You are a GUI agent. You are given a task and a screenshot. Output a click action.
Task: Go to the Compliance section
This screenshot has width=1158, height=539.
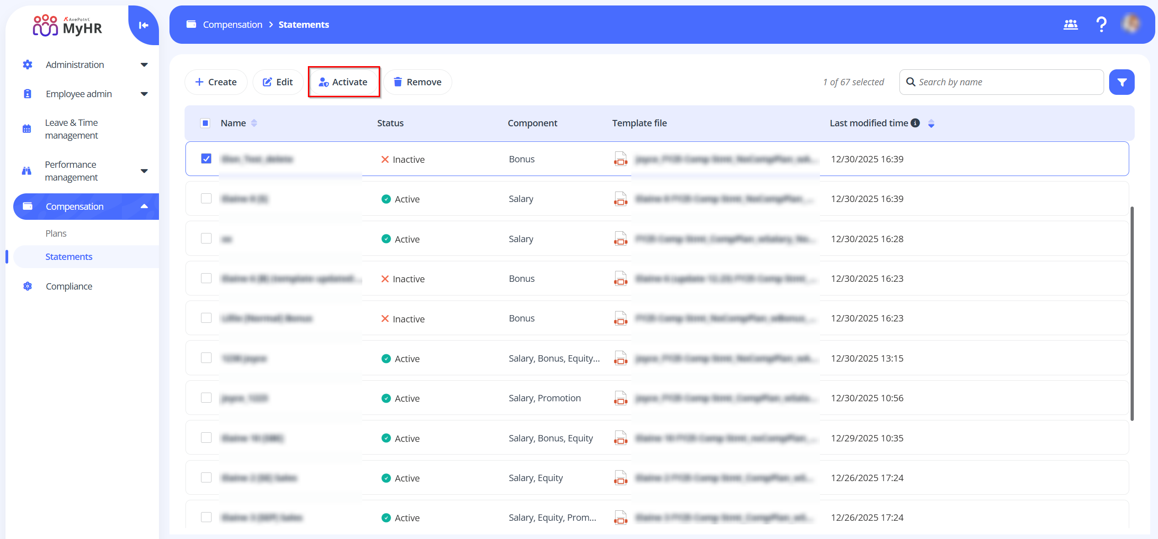pyautogui.click(x=69, y=286)
